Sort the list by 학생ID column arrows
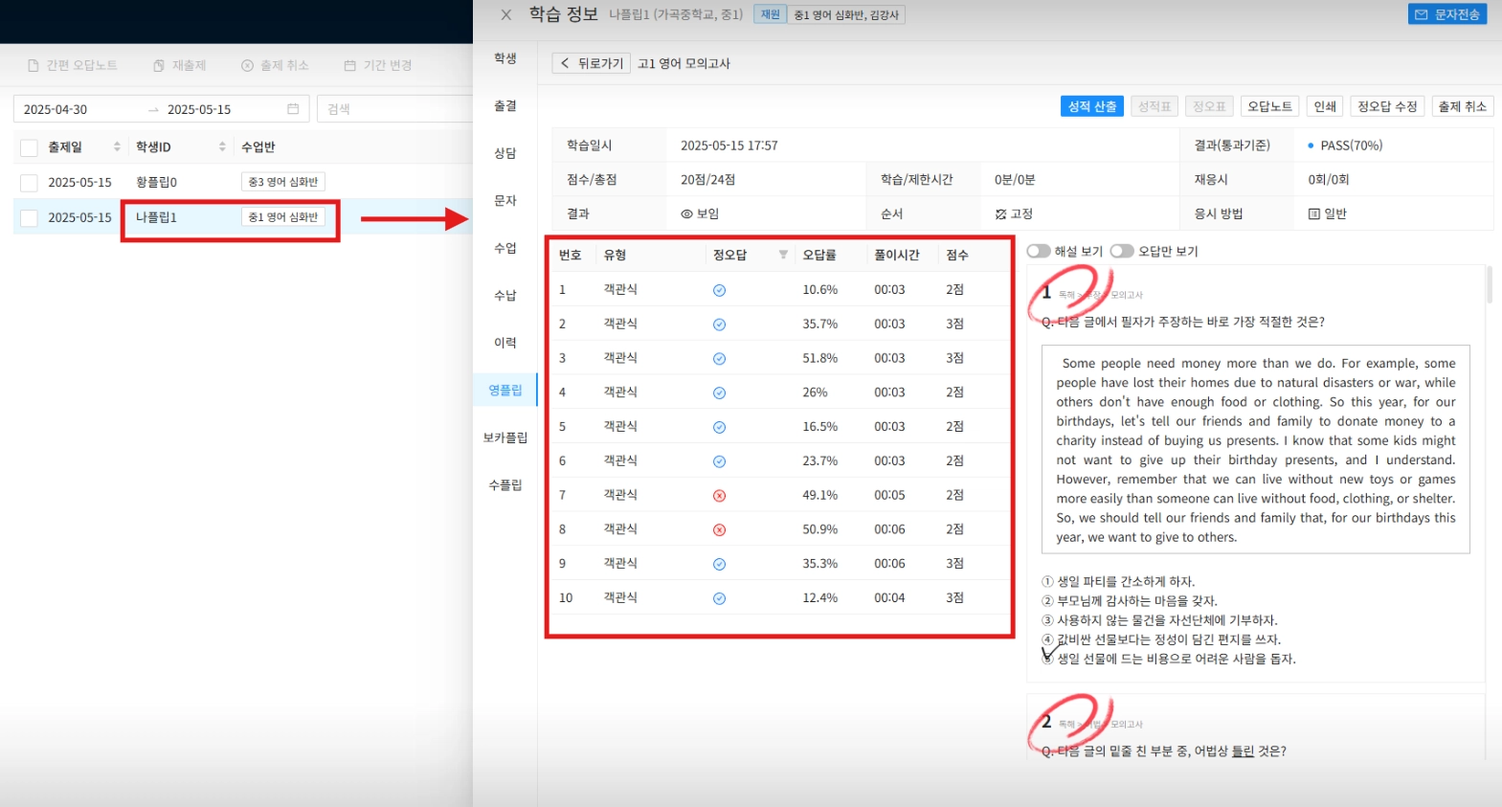The image size is (1502, 807). tap(222, 146)
